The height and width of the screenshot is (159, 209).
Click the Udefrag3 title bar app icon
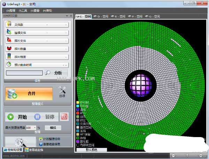click(4, 4)
